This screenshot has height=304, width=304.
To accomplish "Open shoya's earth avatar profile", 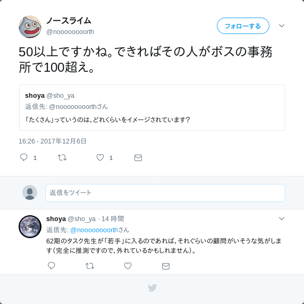I will click(30, 226).
